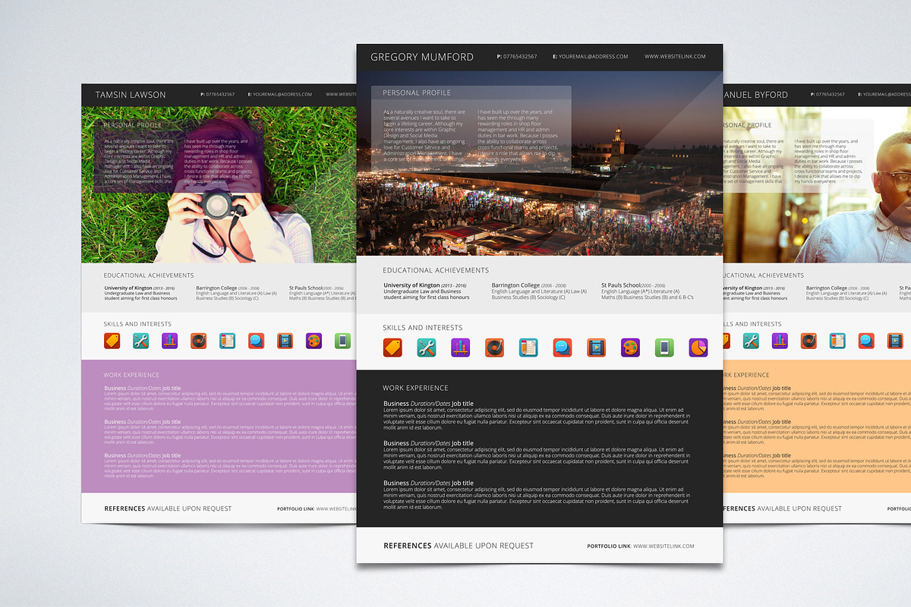Select the chat bubbles icon on the Byford resume
Viewport: 911px width, 607px height.
pyautogui.click(x=867, y=341)
